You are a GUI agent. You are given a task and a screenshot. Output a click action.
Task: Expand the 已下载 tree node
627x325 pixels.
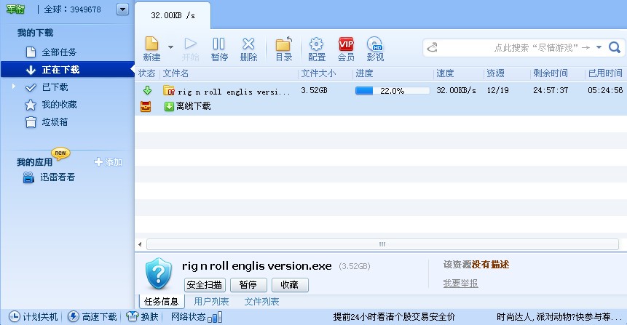tap(13, 87)
